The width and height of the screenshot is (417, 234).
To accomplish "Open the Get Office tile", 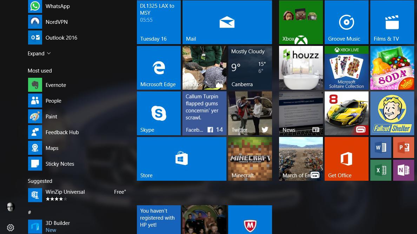I will point(346,159).
